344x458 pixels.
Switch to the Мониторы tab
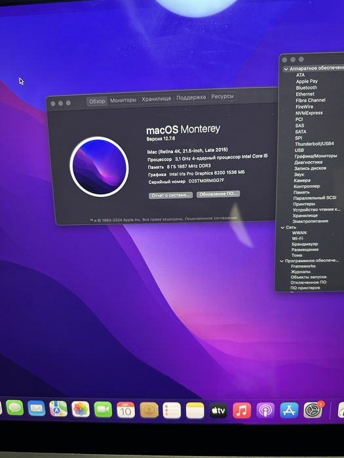pyautogui.click(x=123, y=100)
